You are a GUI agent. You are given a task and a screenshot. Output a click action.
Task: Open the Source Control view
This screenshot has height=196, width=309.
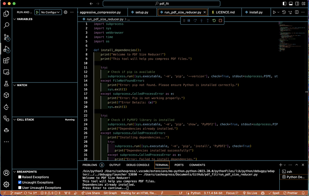pyautogui.click(x=6, y=37)
